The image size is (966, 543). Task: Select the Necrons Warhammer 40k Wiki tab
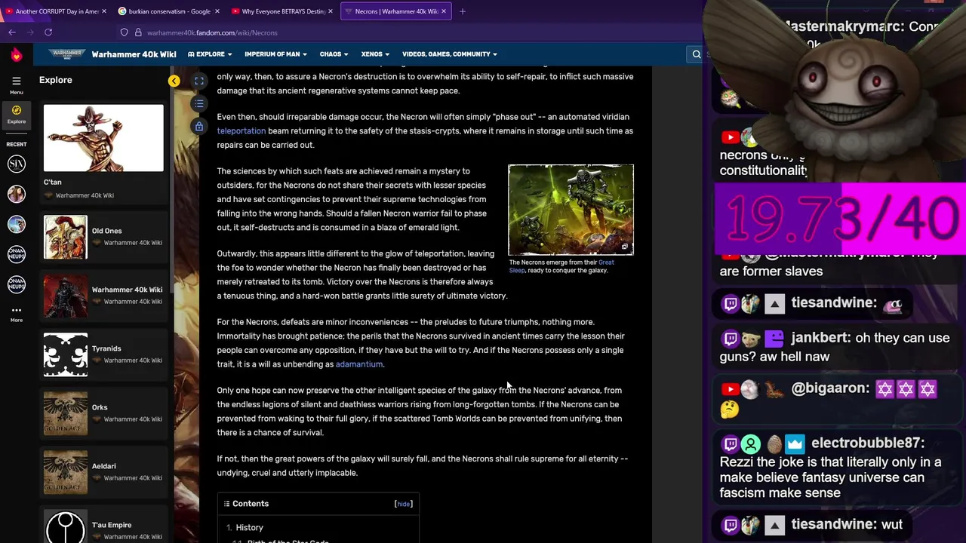click(396, 11)
